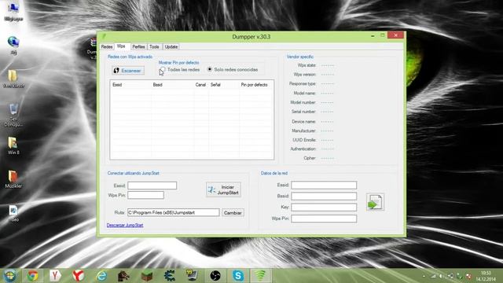Select the video file desktop icon
This screenshot has height=283, width=503.
point(13,213)
